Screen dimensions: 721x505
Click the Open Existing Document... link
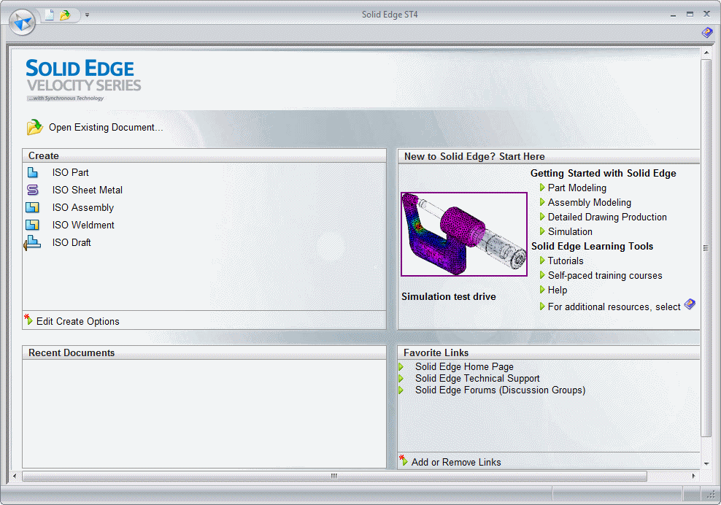click(x=106, y=128)
